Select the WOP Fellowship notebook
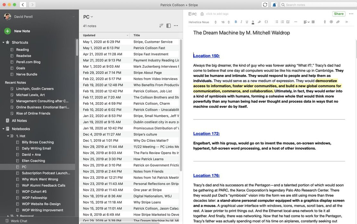The height and width of the screenshot is (224, 357). coord(34,198)
